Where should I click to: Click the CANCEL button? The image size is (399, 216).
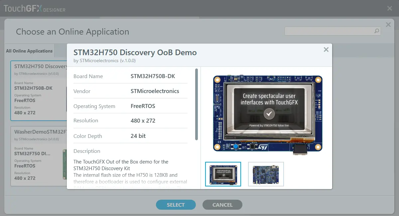[x=222, y=205]
